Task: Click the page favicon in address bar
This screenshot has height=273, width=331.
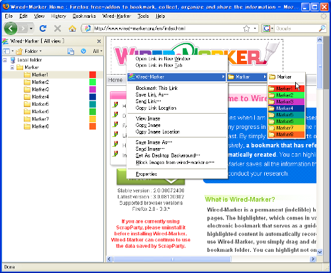Action: pyautogui.click(x=87, y=28)
